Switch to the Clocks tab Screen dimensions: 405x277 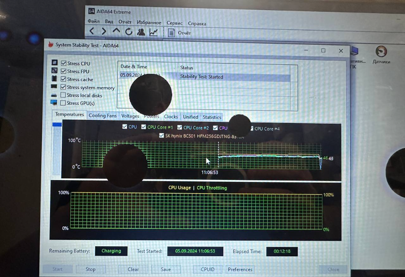(171, 116)
